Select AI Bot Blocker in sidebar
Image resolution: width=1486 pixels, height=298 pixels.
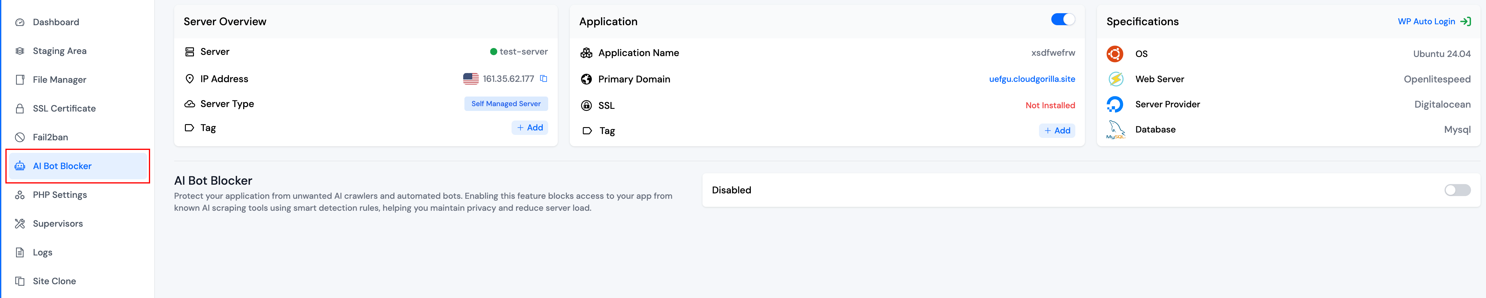coord(62,166)
